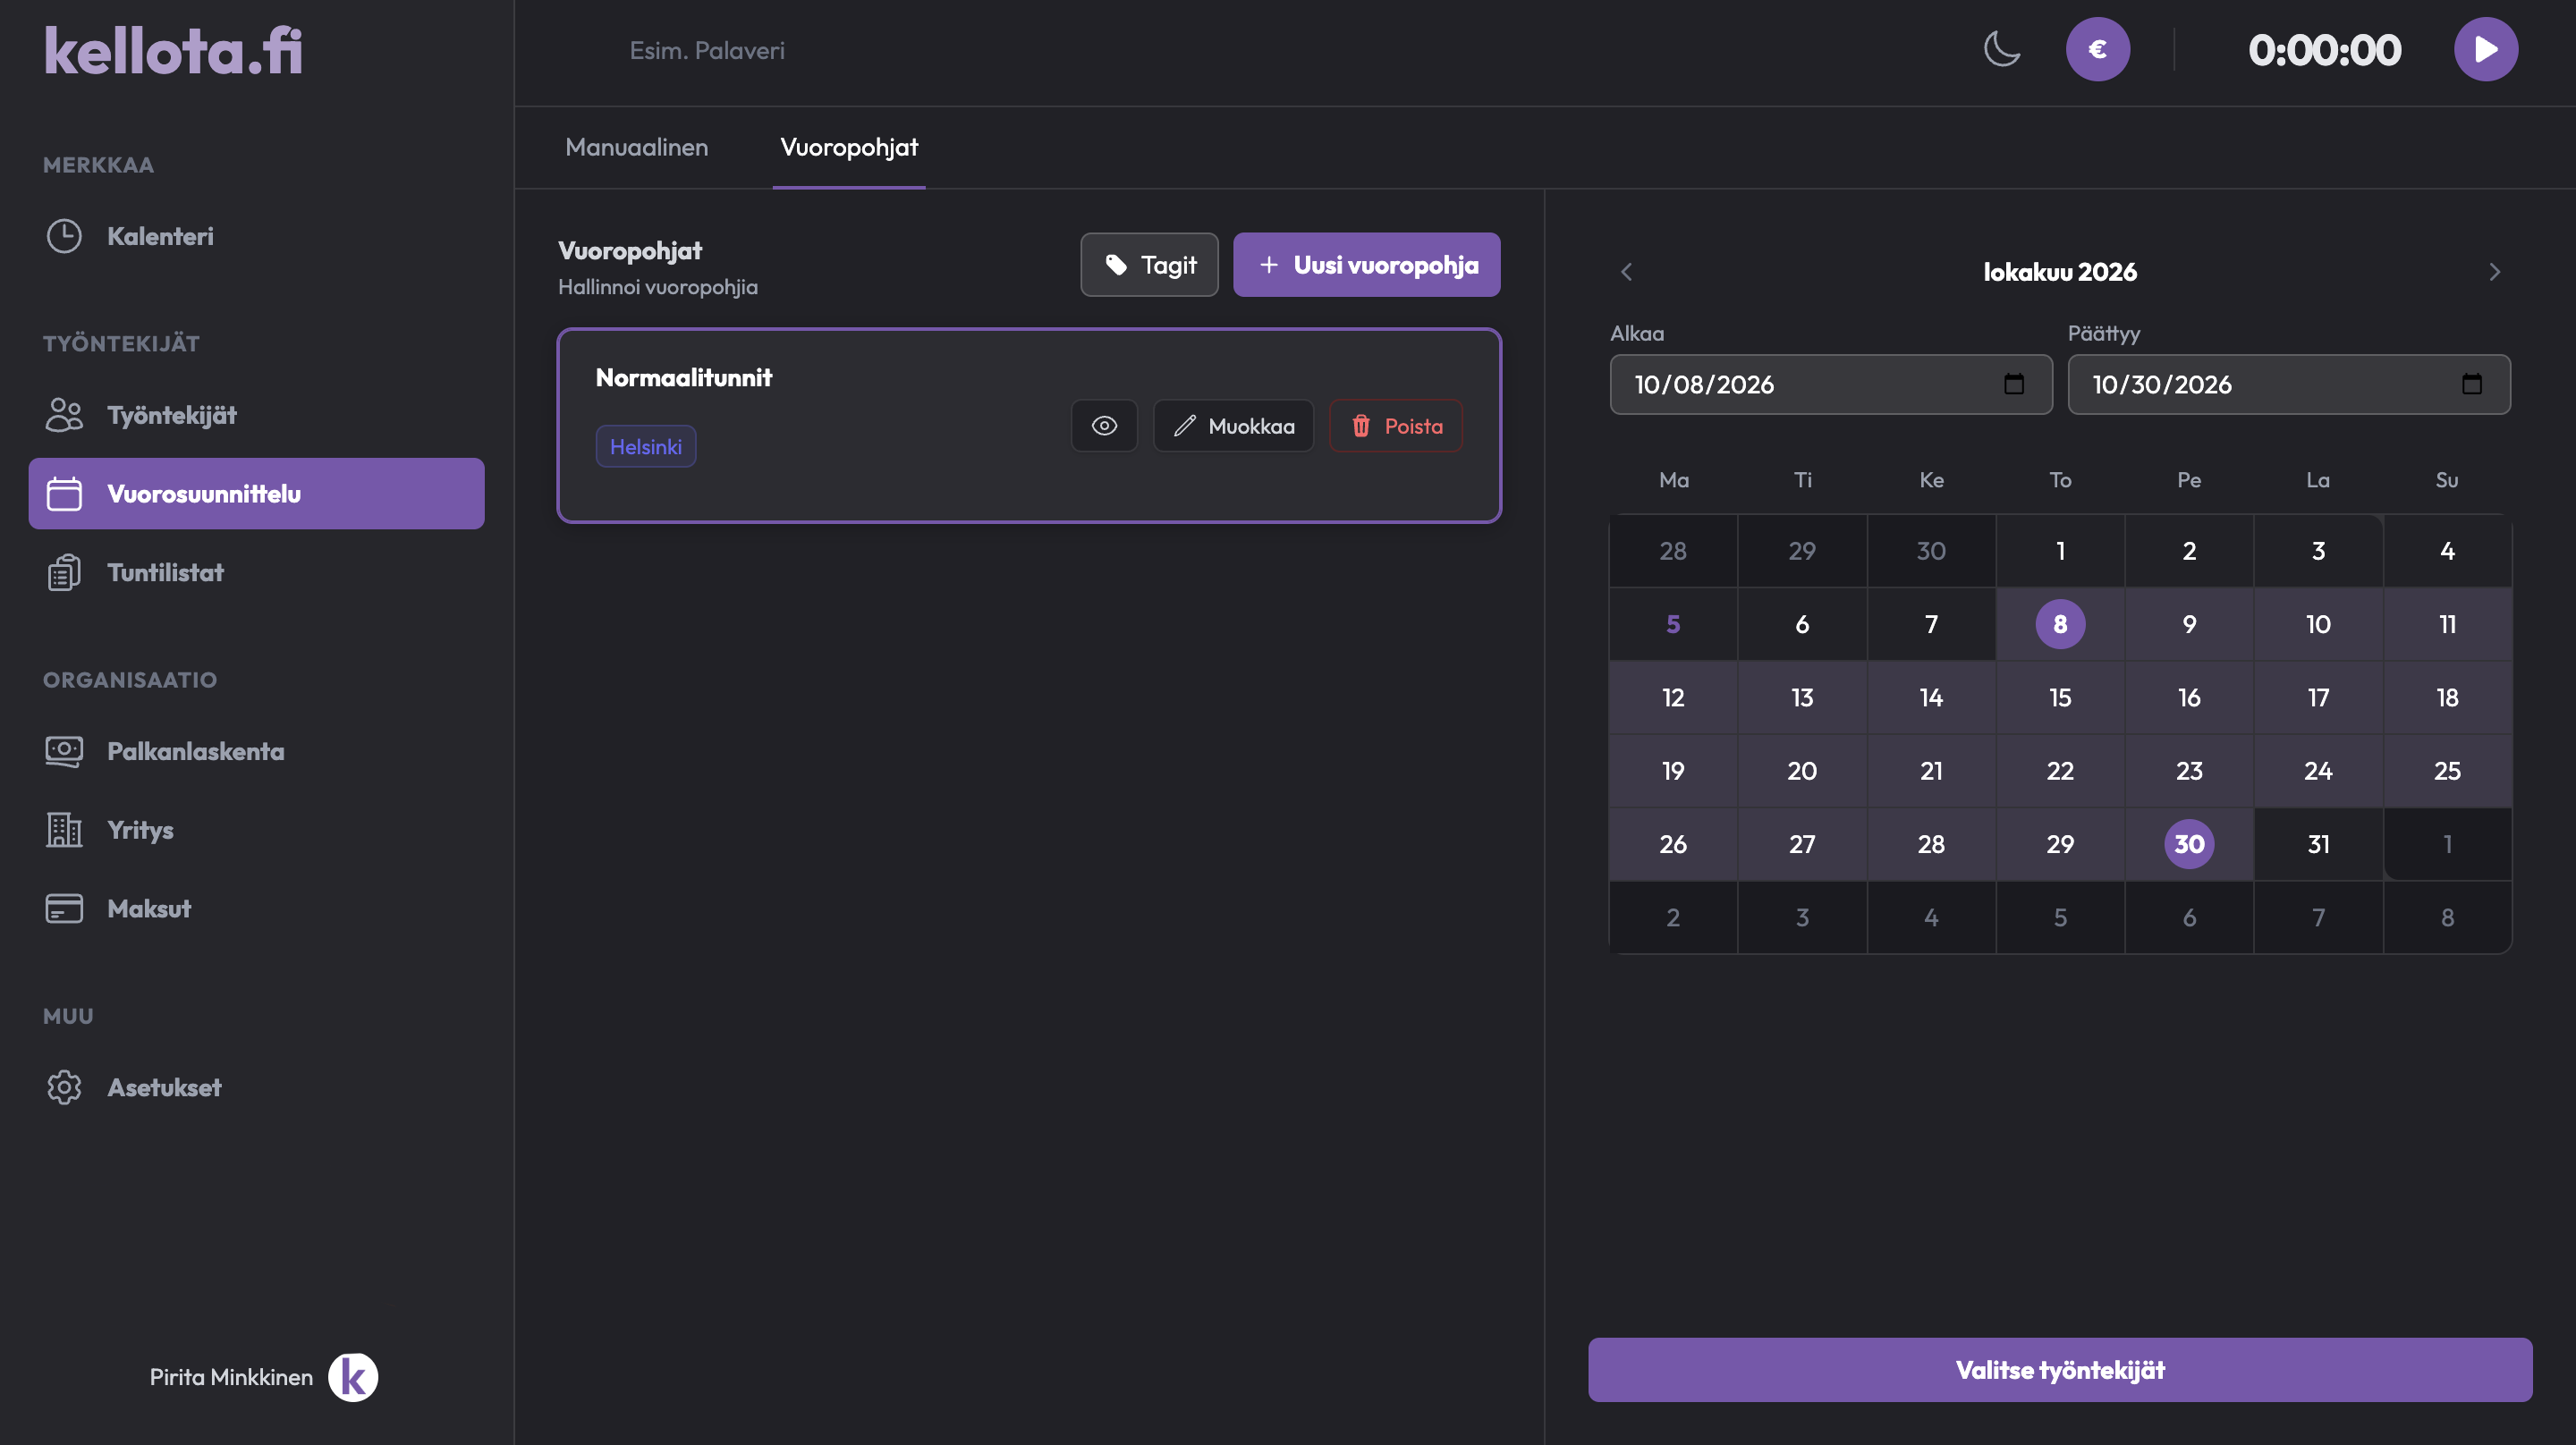This screenshot has width=2576, height=1445.
Task: Start the timer play button
Action: (x=2485, y=49)
